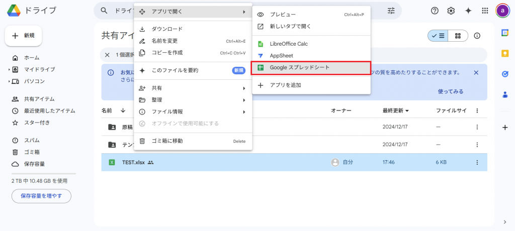
Task: Select ダウンロード in context menu
Action: pos(193,29)
